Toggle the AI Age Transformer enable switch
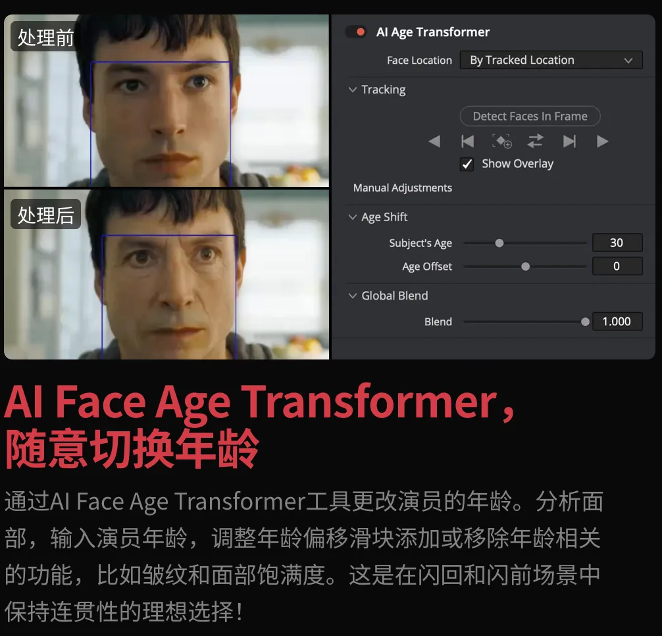The height and width of the screenshot is (636, 662). point(356,32)
